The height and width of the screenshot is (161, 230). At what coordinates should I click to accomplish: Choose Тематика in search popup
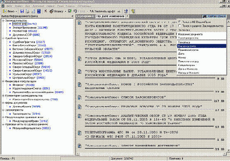[202, 42]
